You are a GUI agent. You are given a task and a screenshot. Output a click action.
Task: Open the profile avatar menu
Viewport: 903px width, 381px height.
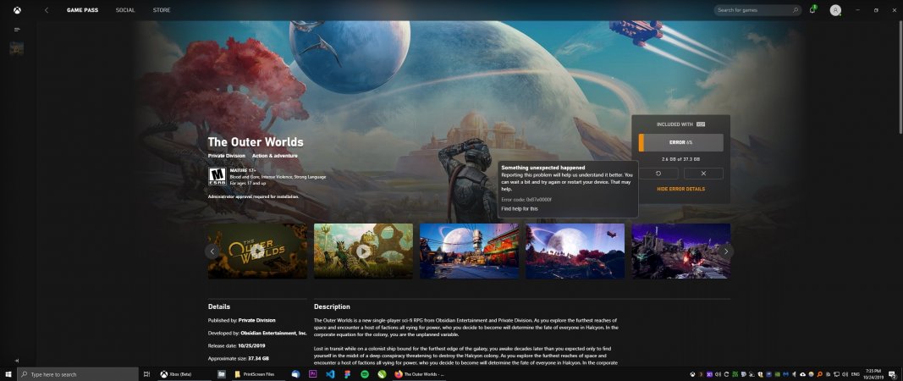pyautogui.click(x=835, y=10)
